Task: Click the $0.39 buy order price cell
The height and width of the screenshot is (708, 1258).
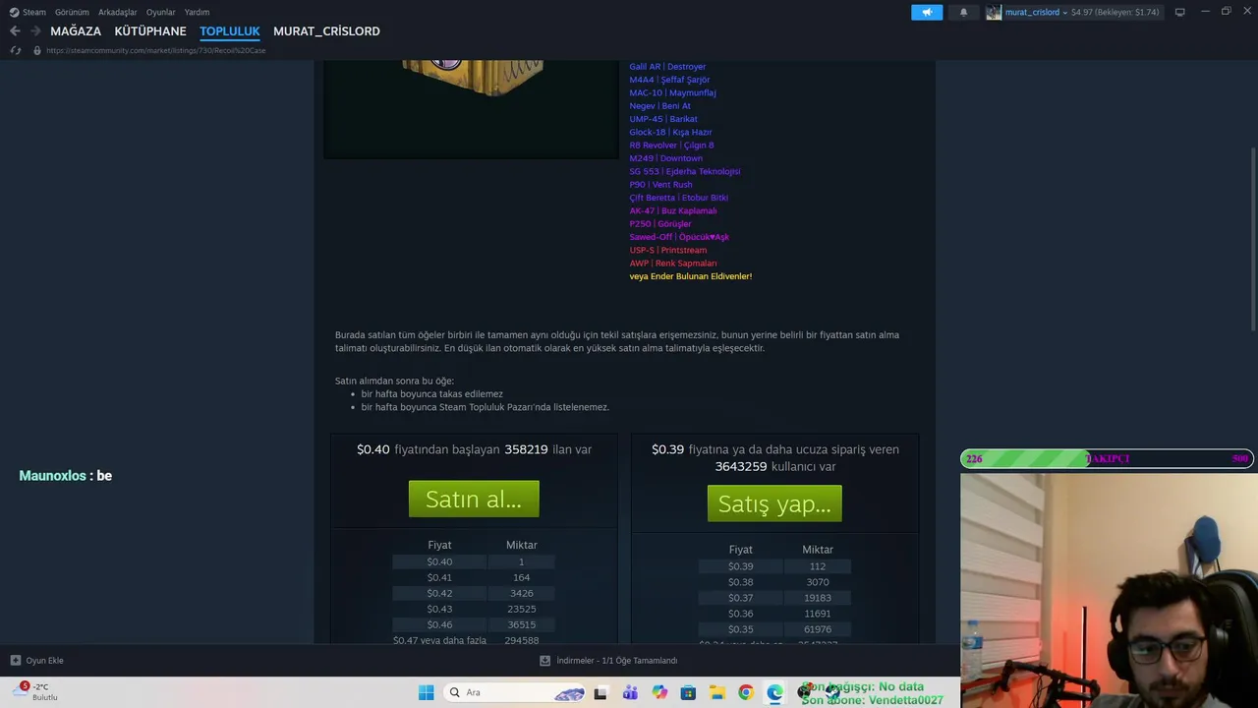Action: point(740,566)
